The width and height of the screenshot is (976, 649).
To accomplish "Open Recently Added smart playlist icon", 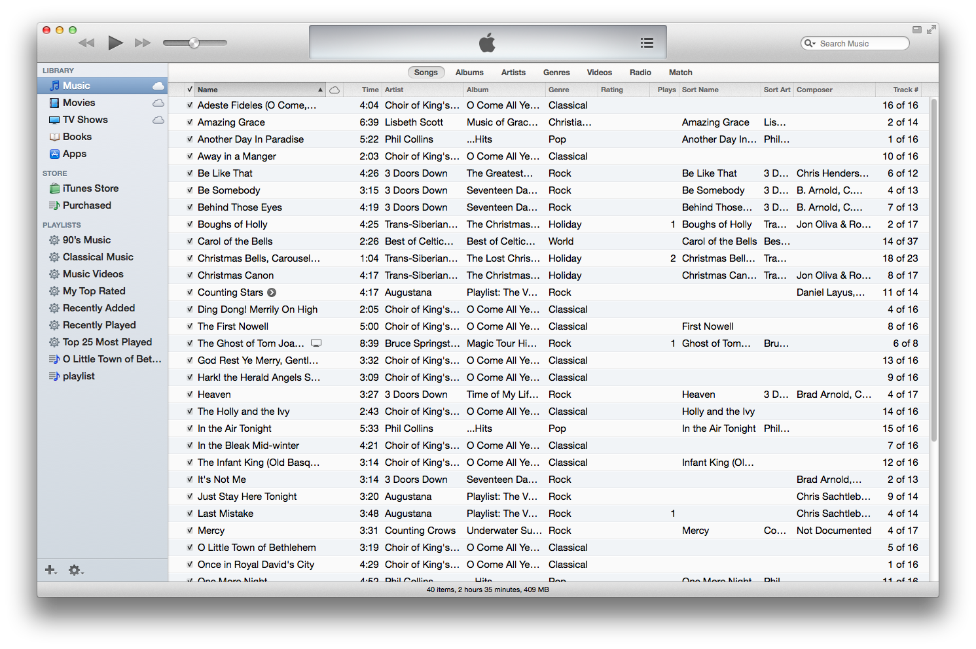I will pos(54,308).
